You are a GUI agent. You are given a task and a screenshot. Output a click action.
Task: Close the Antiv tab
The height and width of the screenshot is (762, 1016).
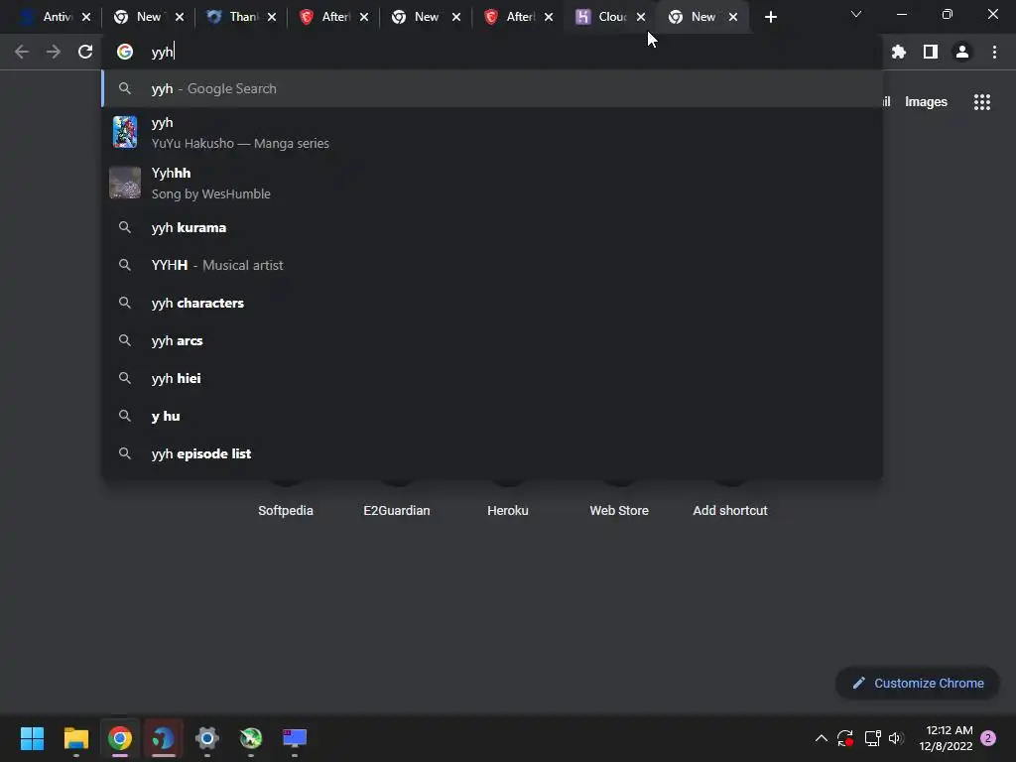pyautogui.click(x=86, y=17)
